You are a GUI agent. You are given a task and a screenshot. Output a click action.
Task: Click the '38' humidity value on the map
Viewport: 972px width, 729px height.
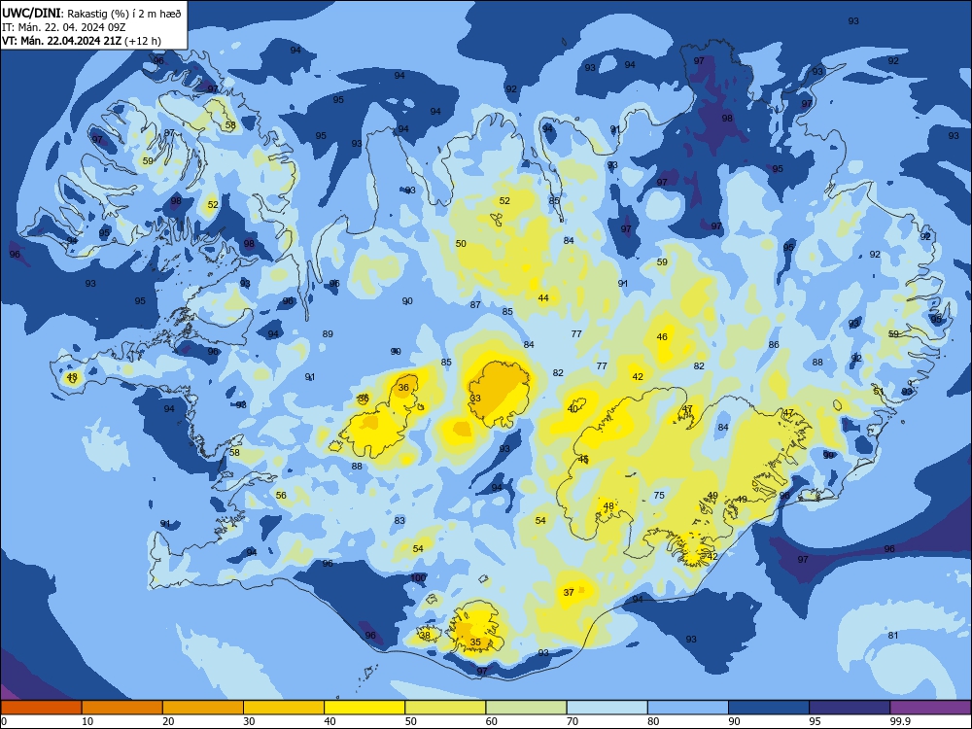425,635
